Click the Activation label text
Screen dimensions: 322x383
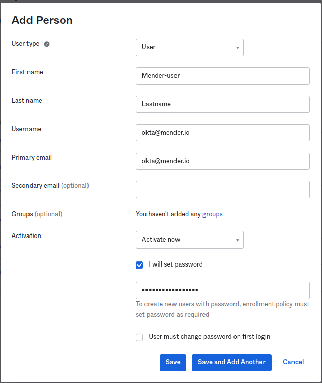click(26, 236)
